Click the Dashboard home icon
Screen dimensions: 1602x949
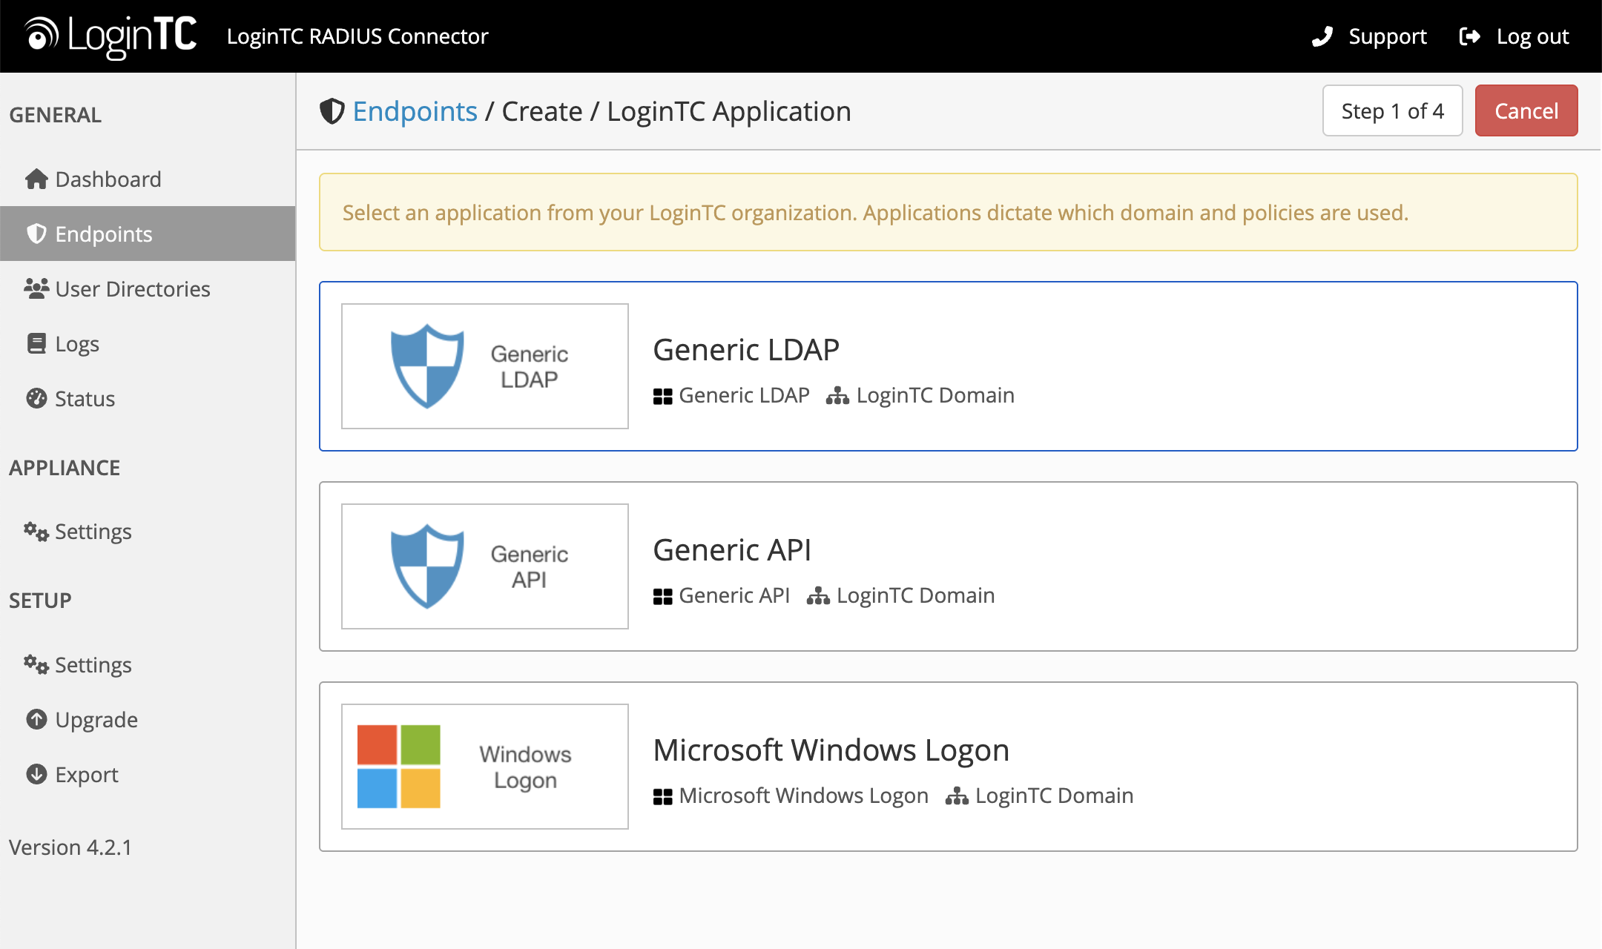pyautogui.click(x=36, y=179)
